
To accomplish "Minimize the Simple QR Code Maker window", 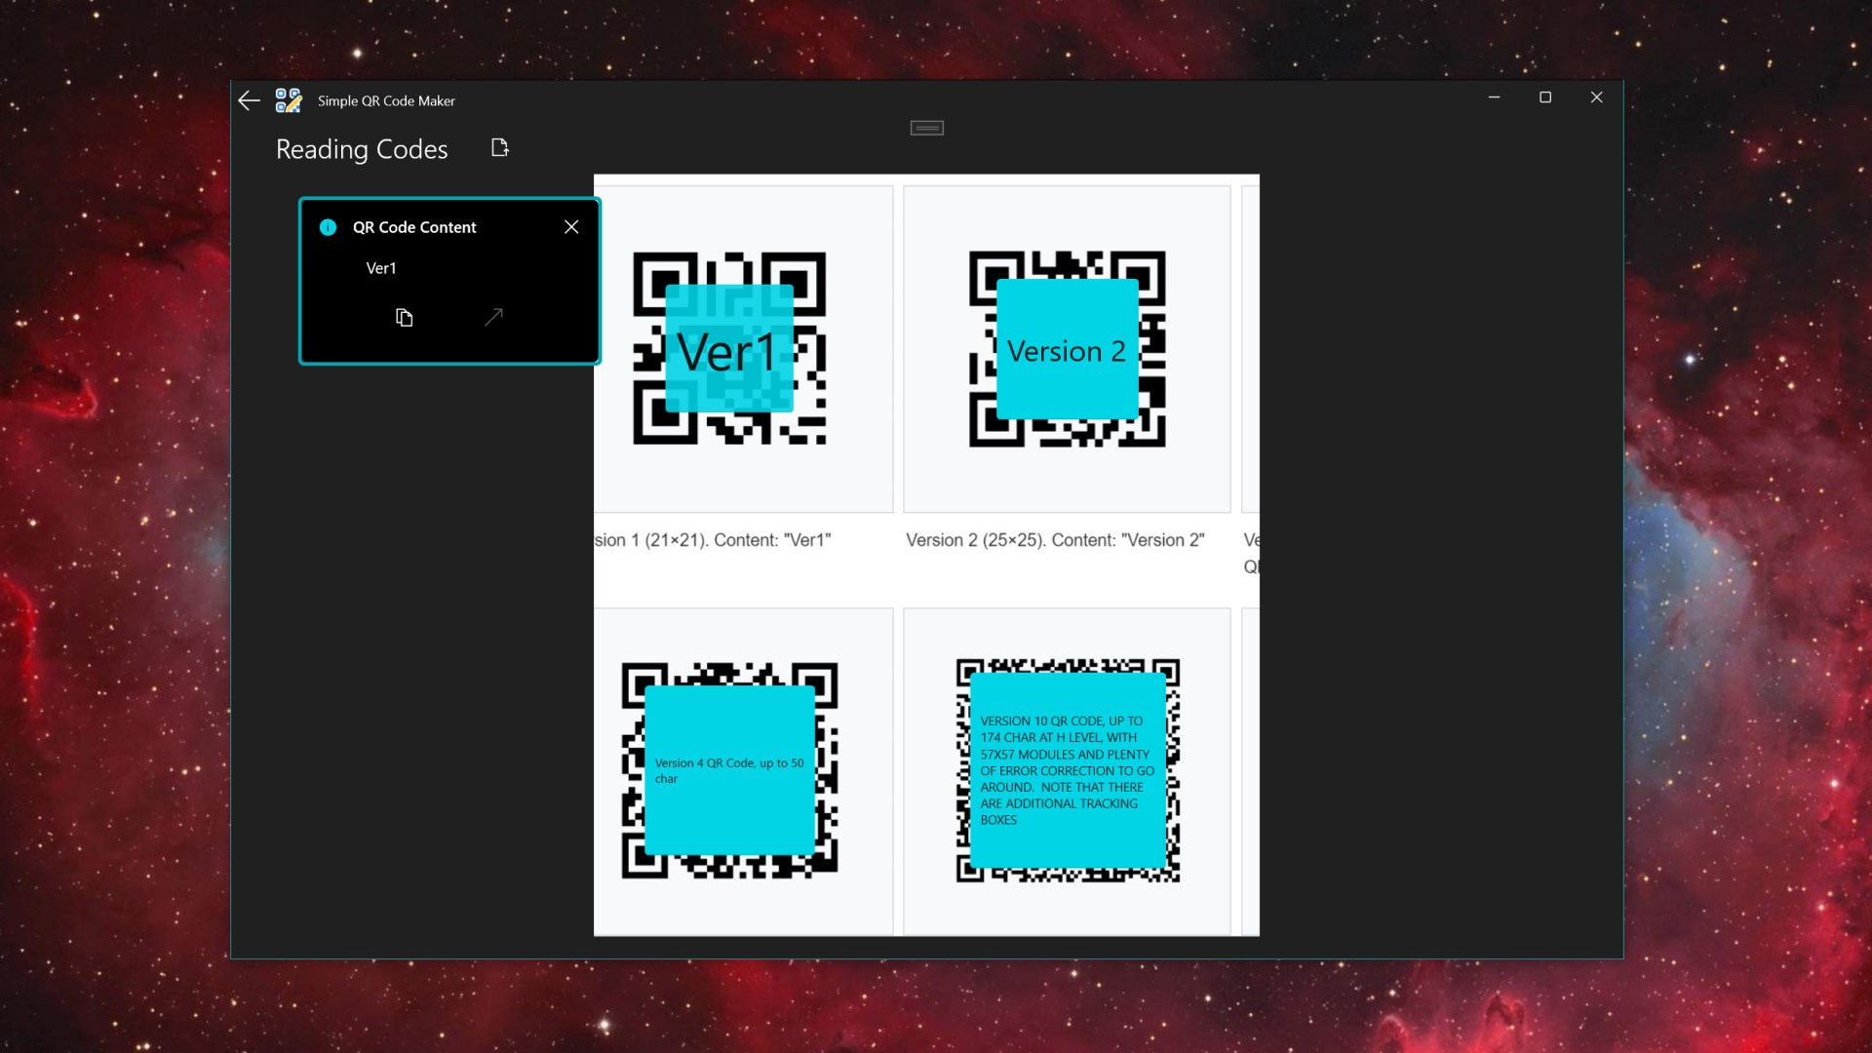I will 1494,97.
